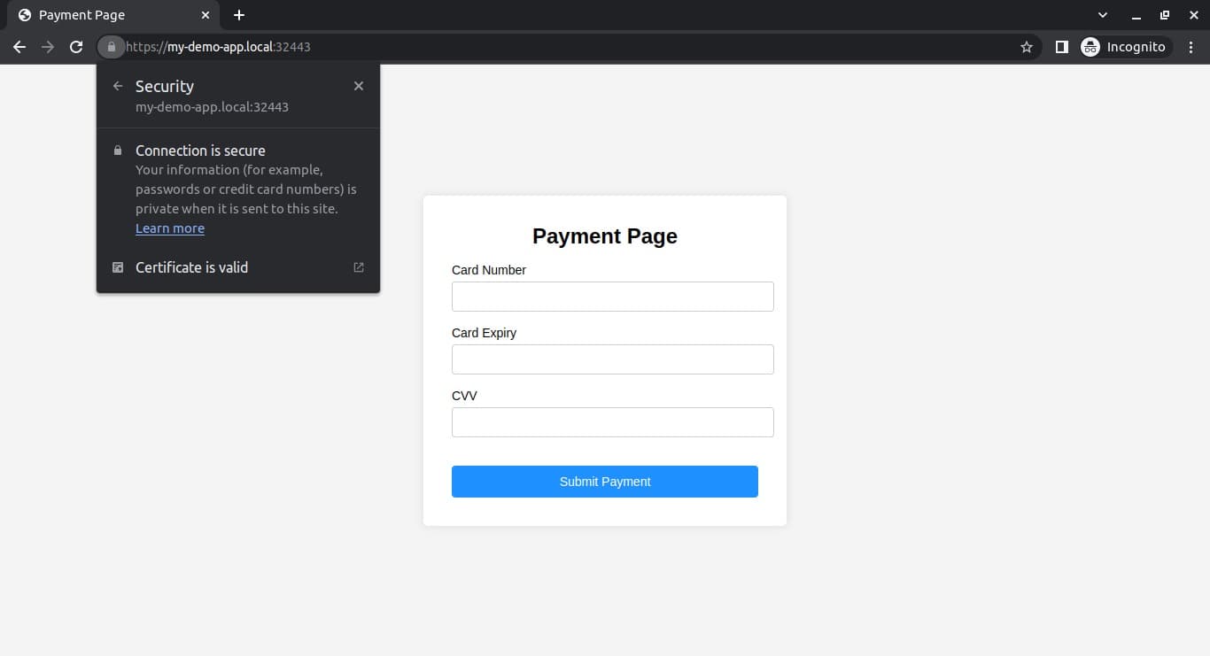The image size is (1210, 656).
Task: Click the Incognito profile button
Action: pyautogui.click(x=1125, y=47)
